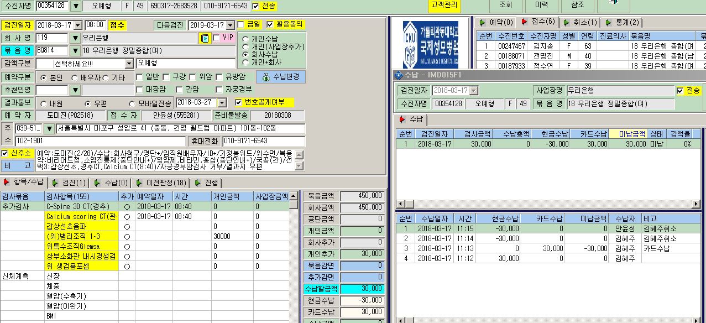Image resolution: width=706 pixels, height=323 pixels.
Task: Expand the 다음검진 date dropdown
Action: (231, 25)
